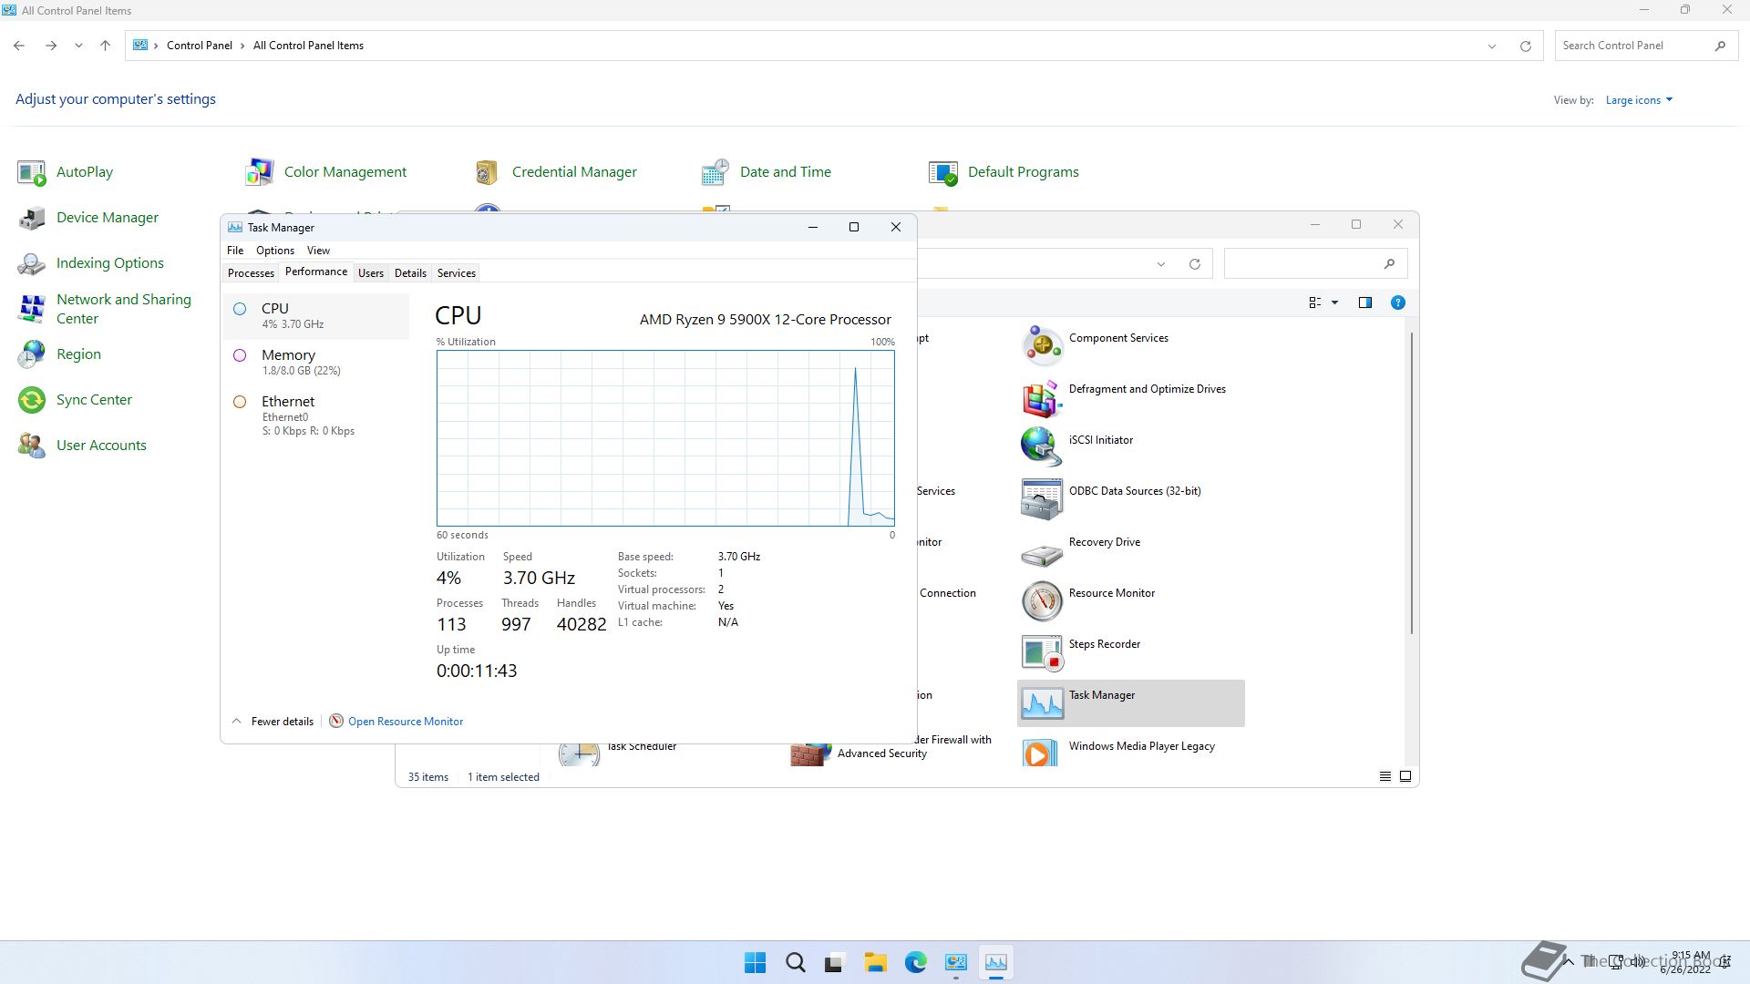Click the Windows Start button on the taskbar

pyautogui.click(x=755, y=962)
